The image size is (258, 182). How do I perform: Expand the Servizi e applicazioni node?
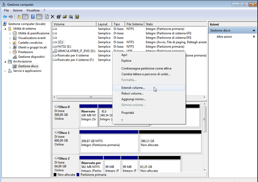[x=5, y=71]
